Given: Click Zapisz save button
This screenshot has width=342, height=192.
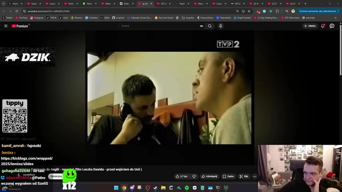Looking at the screenshot, I should 228,176.
